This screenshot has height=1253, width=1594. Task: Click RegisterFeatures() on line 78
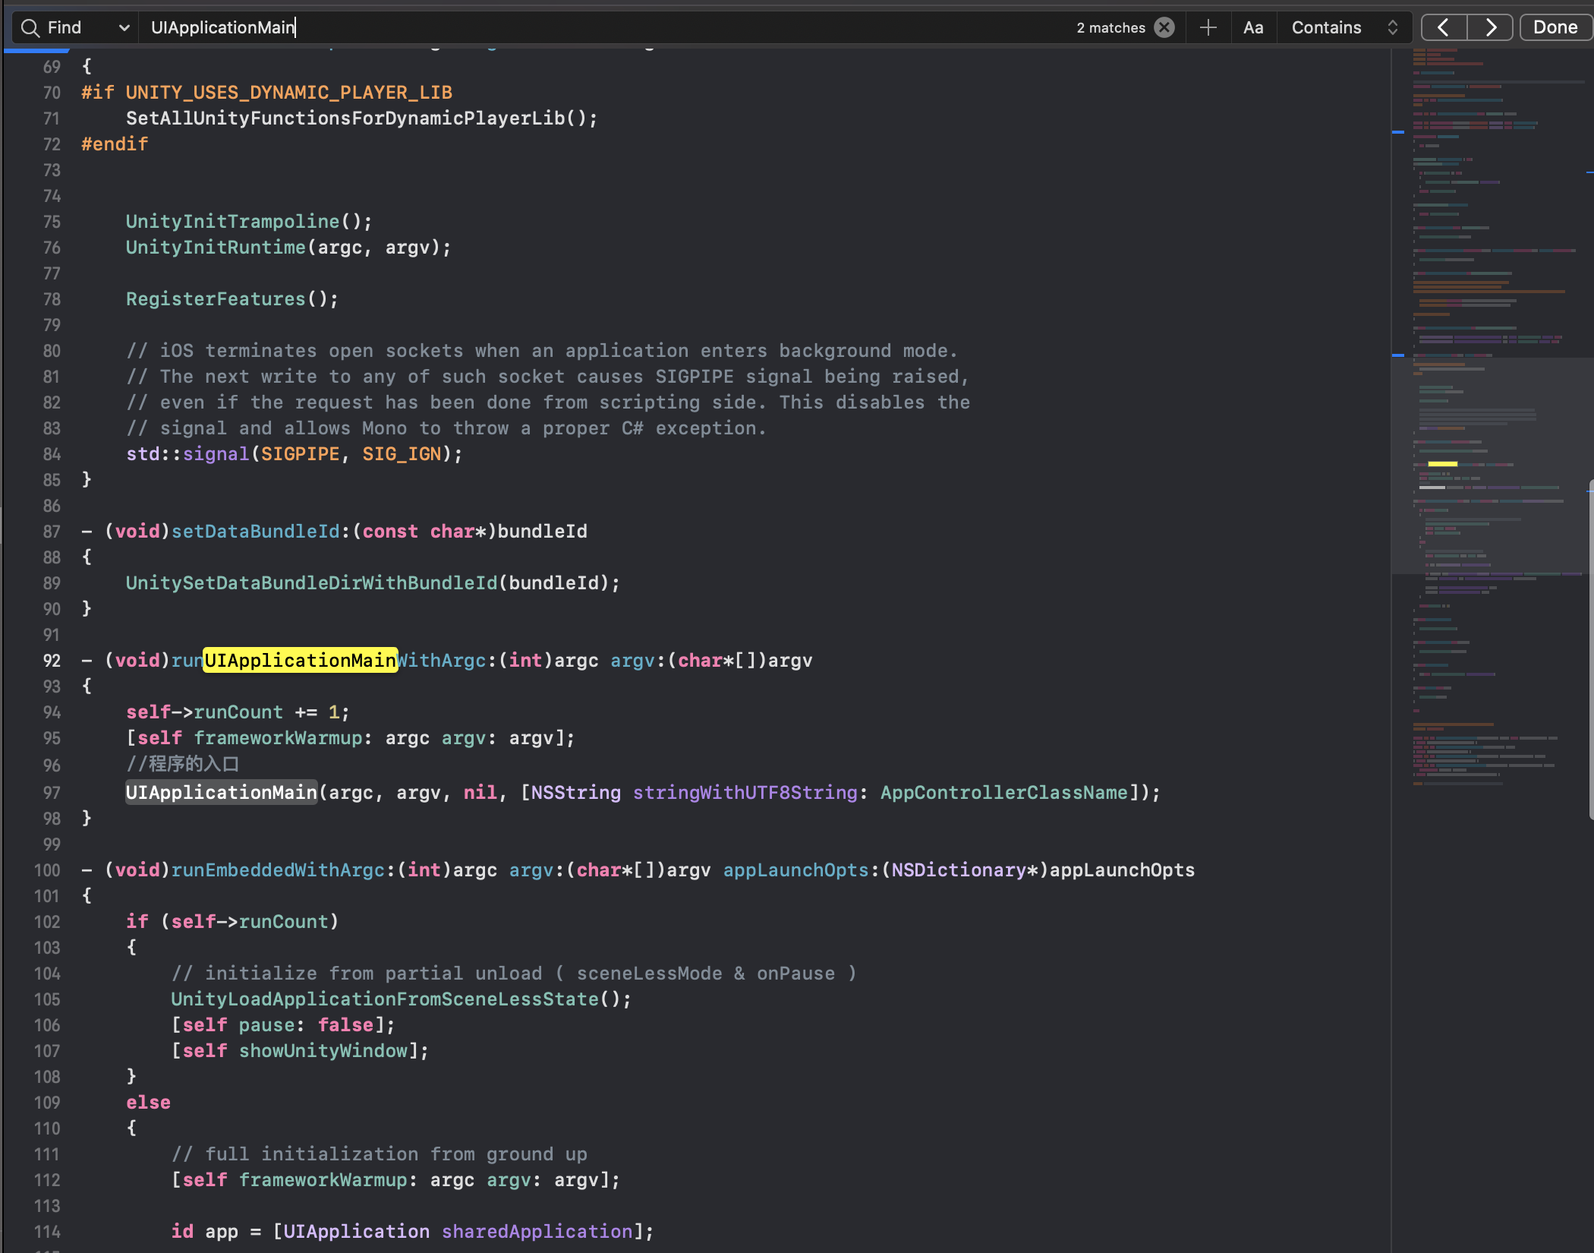coord(232,299)
